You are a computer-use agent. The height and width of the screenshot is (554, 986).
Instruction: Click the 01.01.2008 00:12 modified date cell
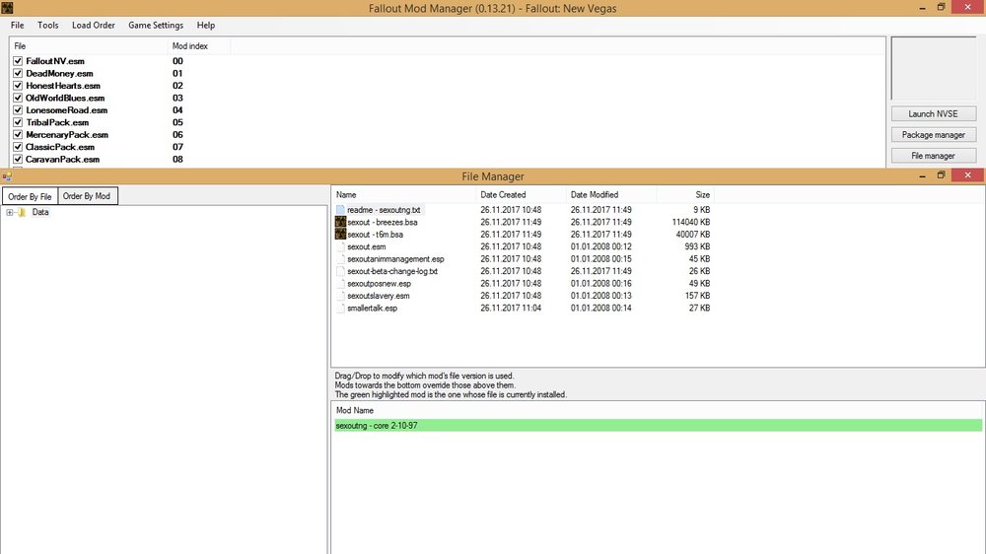tap(601, 246)
